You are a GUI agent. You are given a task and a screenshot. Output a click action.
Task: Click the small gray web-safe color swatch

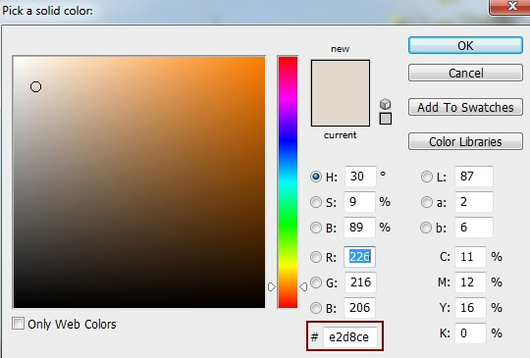[x=386, y=119]
